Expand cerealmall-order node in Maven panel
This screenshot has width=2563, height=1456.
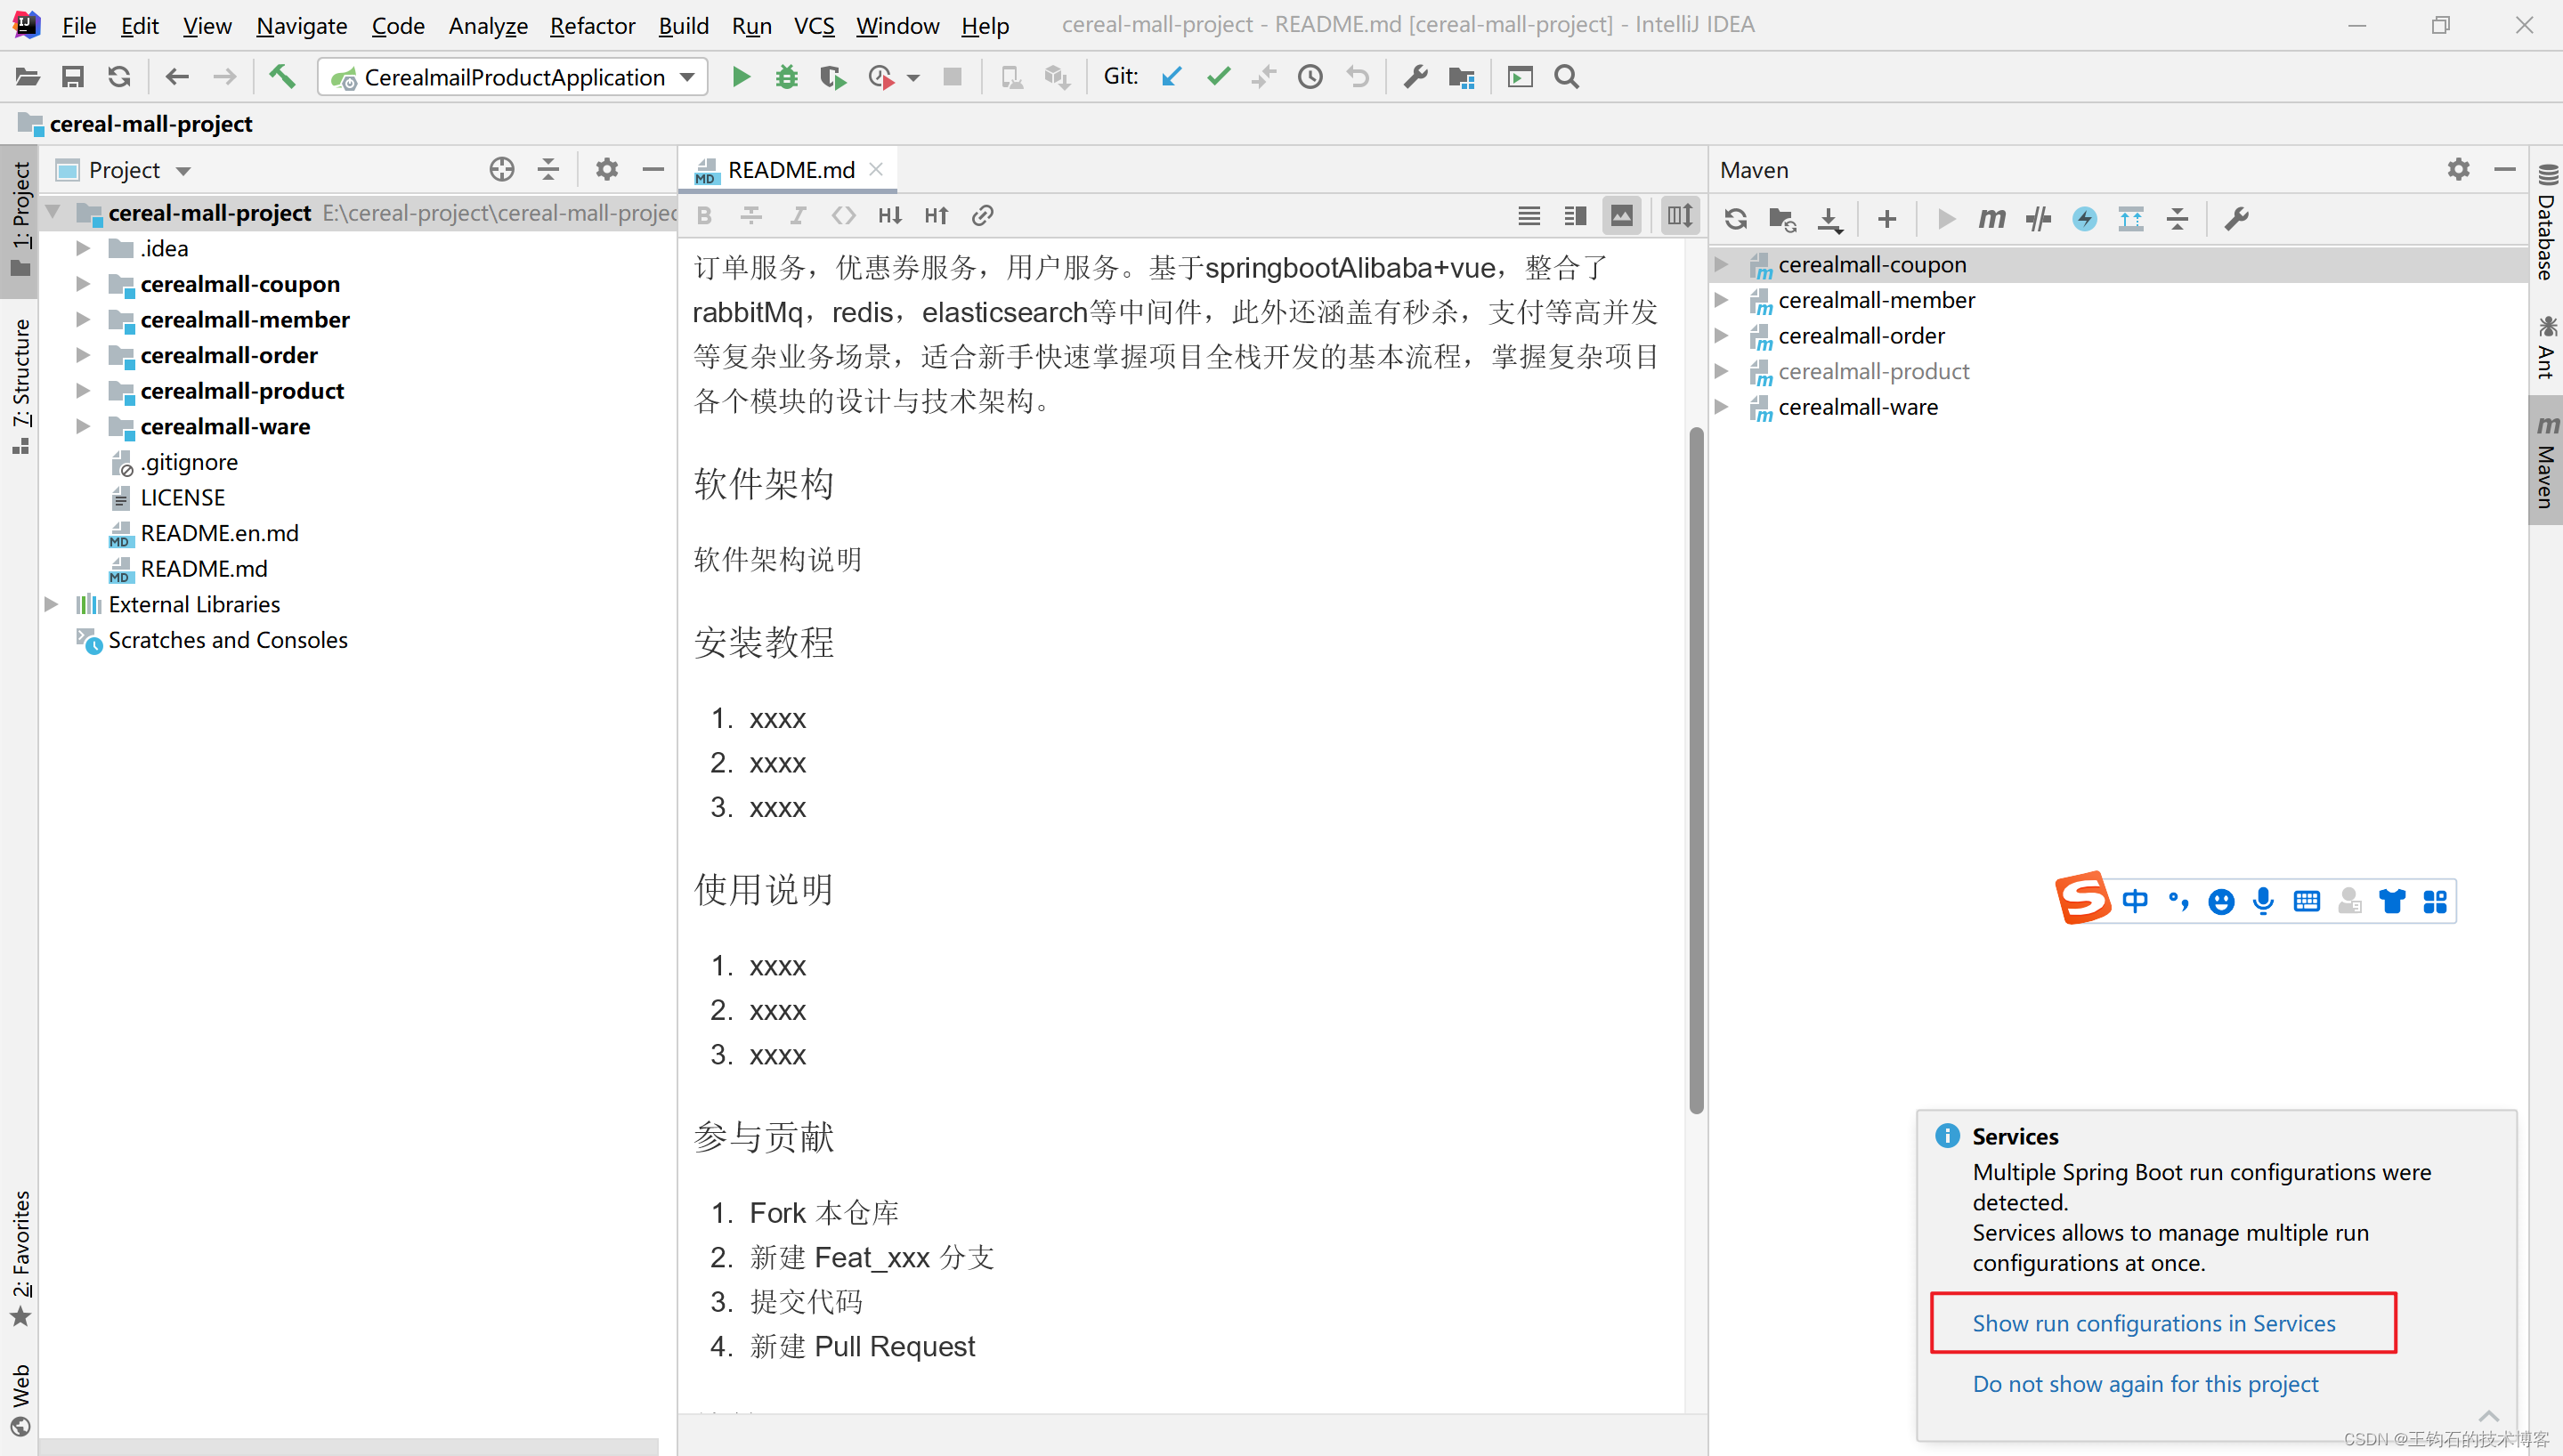click(1721, 335)
